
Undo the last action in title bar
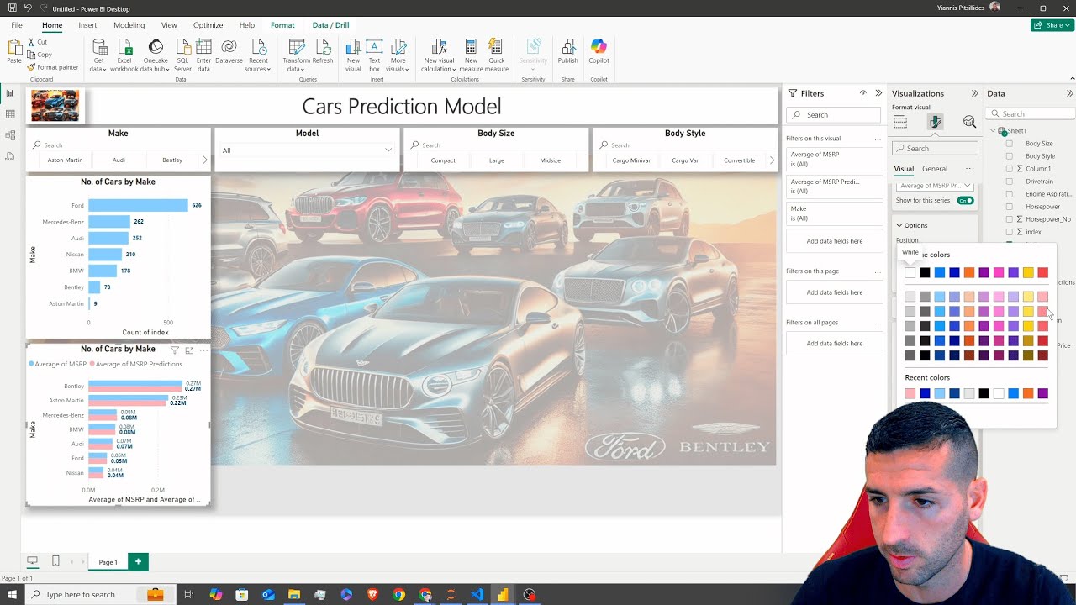(28, 8)
